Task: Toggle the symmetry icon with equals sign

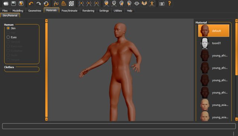Action: [96, 3]
